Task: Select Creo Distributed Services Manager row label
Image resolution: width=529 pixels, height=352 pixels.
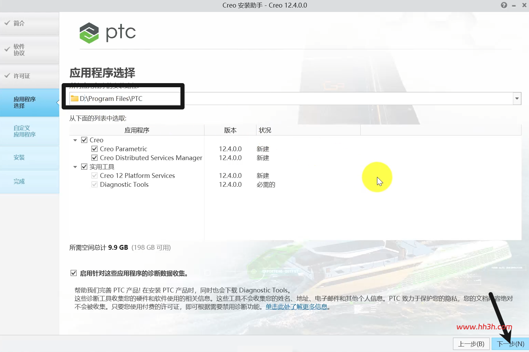Action: tap(151, 158)
